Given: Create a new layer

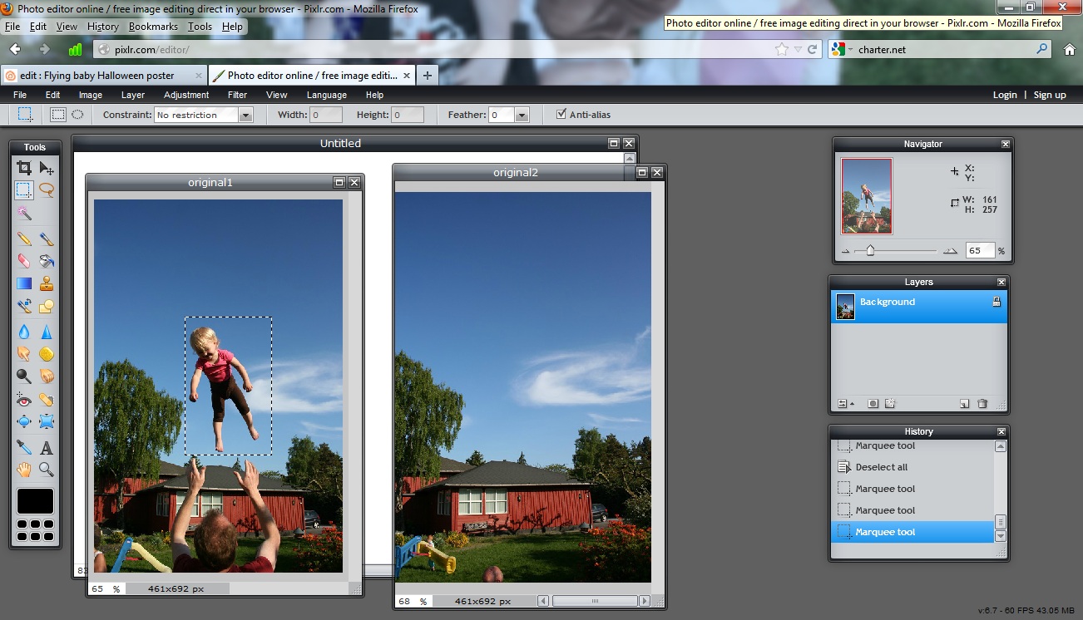Looking at the screenshot, I should pos(965,404).
